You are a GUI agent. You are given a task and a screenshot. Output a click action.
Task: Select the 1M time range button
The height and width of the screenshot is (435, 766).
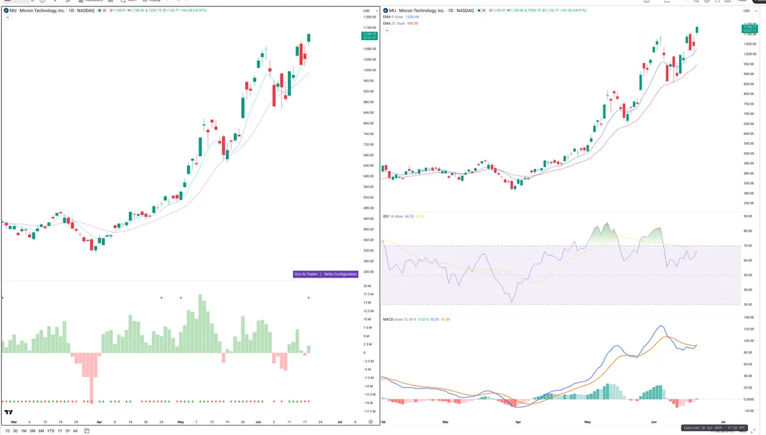[x=24, y=431]
